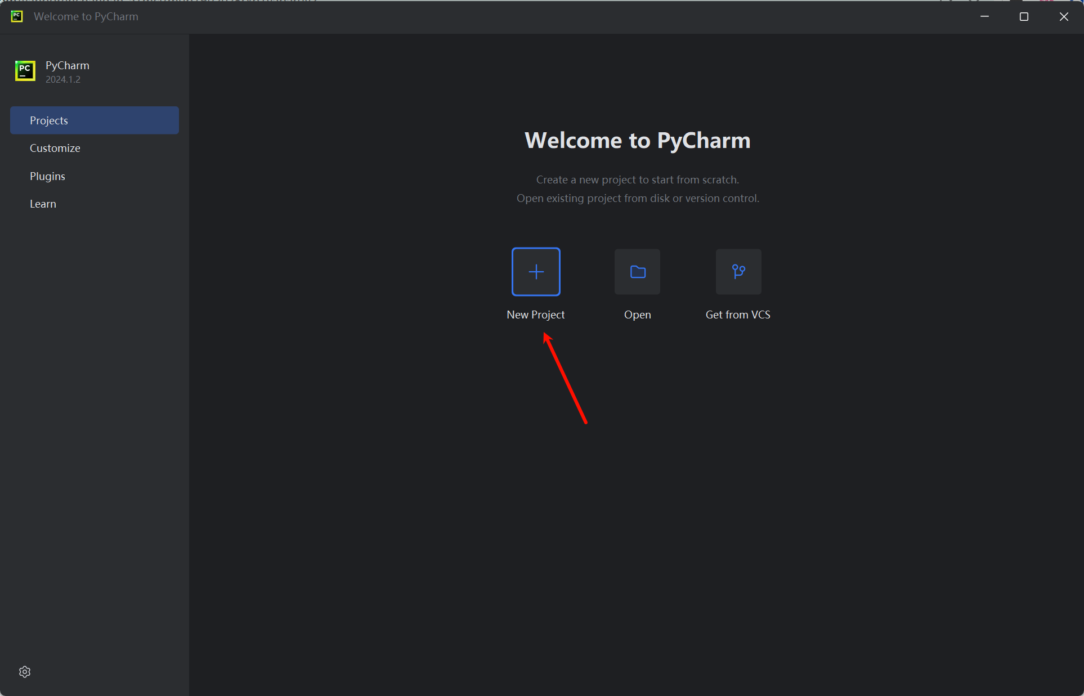Click the Get from VCS label
This screenshot has width=1084, height=696.
738,315
